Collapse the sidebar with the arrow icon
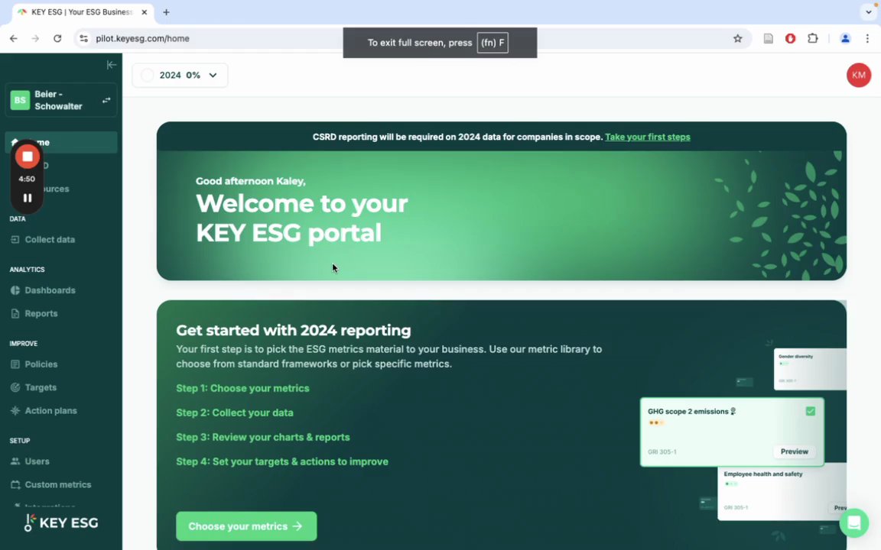The image size is (881, 550). click(x=111, y=64)
